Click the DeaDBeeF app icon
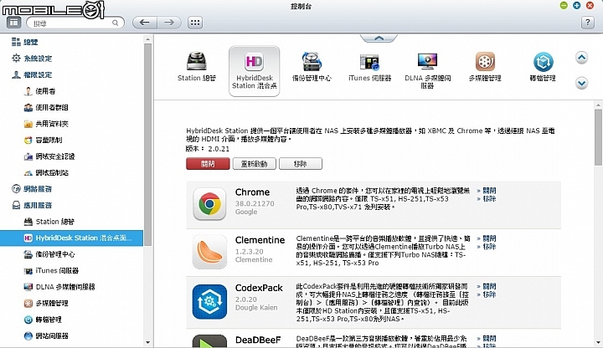The image size is (603, 348). [x=209, y=341]
